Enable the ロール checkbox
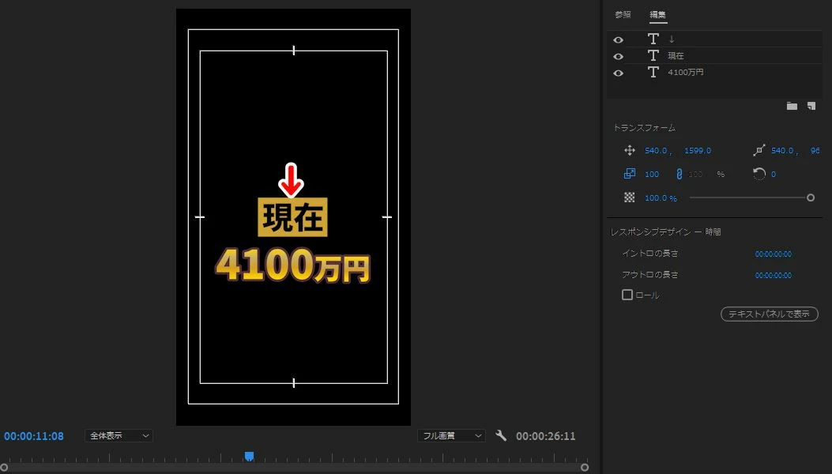 click(x=627, y=295)
